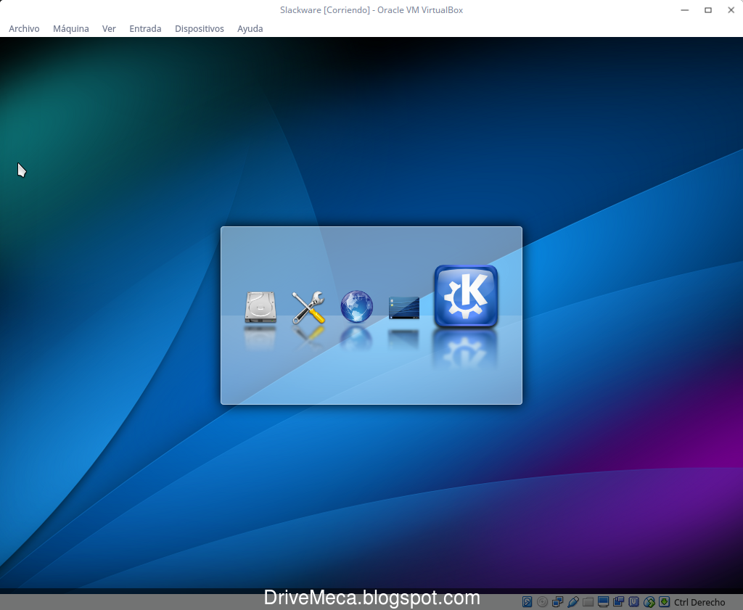
Task: Click the execution features chip icon
Action: pos(633,601)
